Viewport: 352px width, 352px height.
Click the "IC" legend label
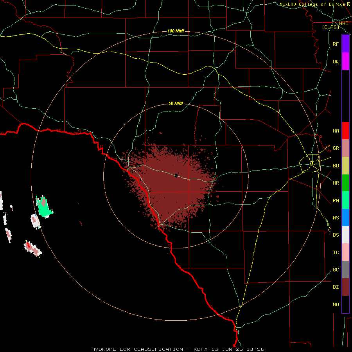336,253
